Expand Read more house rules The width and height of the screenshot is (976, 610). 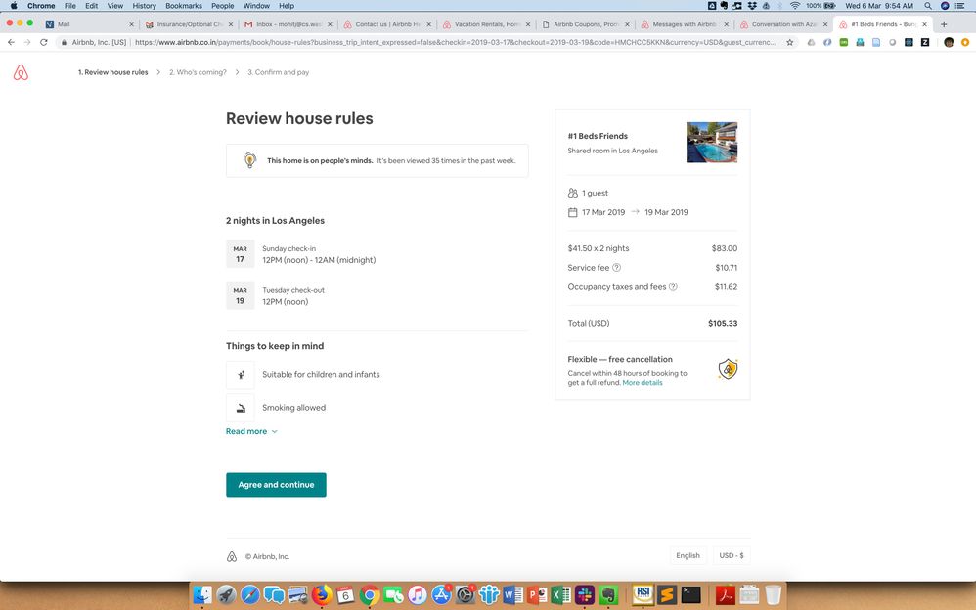tap(251, 431)
